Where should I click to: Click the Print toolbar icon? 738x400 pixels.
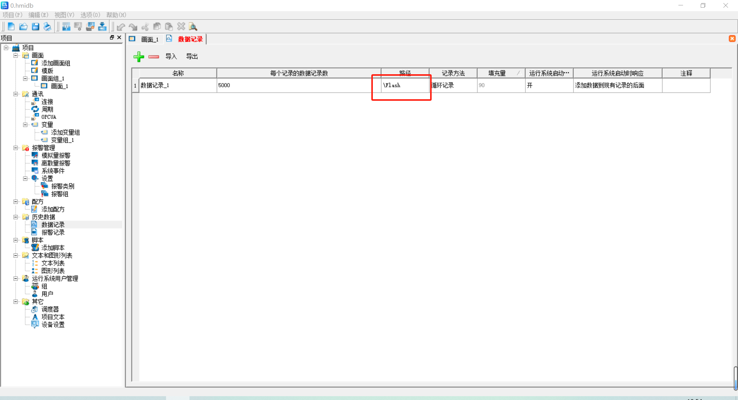(47, 27)
